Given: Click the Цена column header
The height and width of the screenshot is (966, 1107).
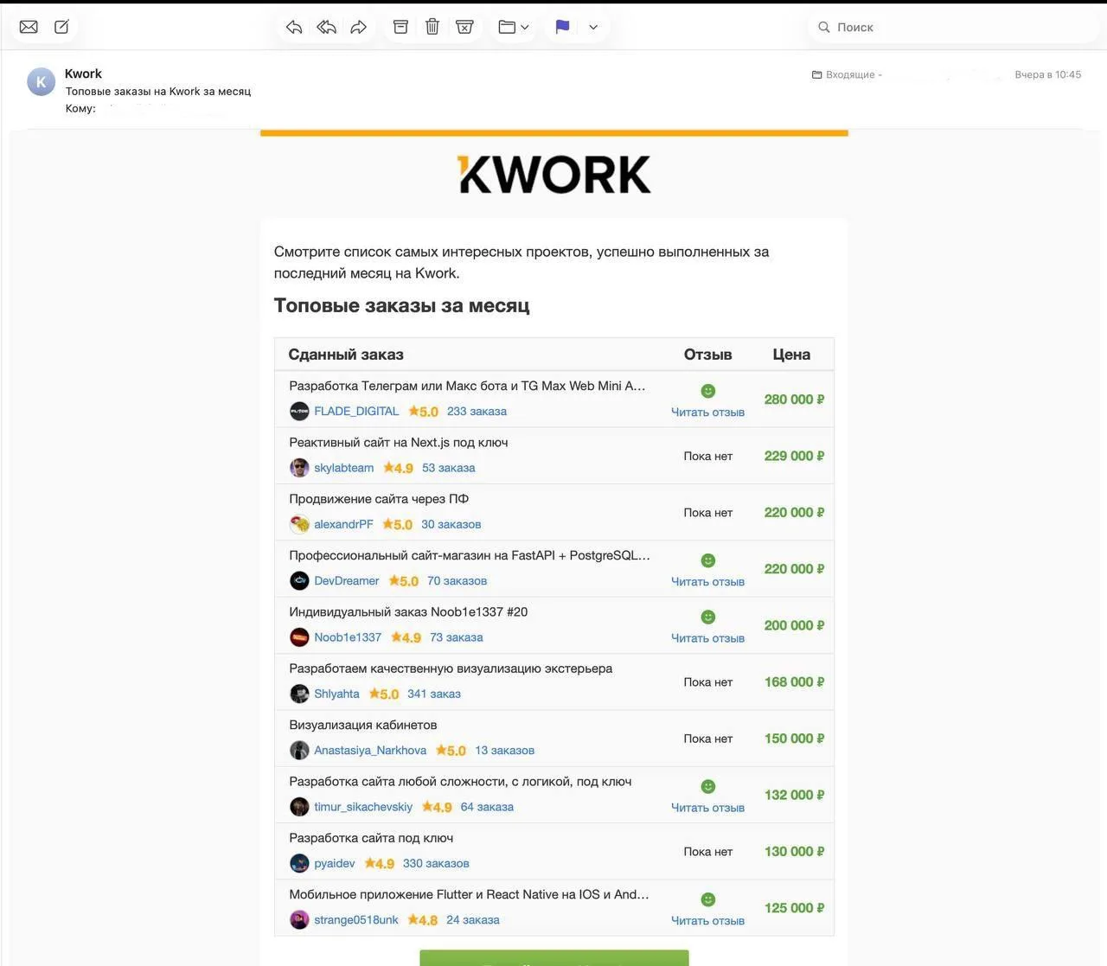Looking at the screenshot, I should click(x=791, y=355).
